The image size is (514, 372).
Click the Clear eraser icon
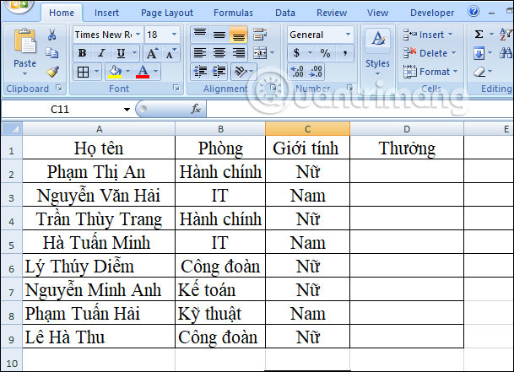479,72
